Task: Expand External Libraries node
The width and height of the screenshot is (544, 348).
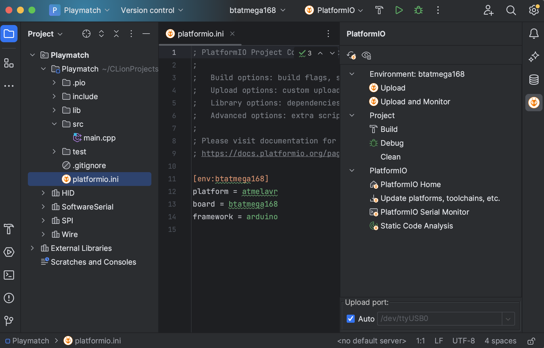Action: [32, 248]
